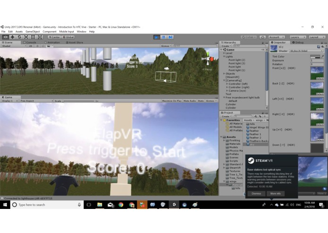Open the cloud services icon

point(262,37)
